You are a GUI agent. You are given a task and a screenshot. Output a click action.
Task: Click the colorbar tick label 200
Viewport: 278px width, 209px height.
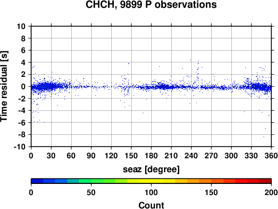[x=271, y=192]
